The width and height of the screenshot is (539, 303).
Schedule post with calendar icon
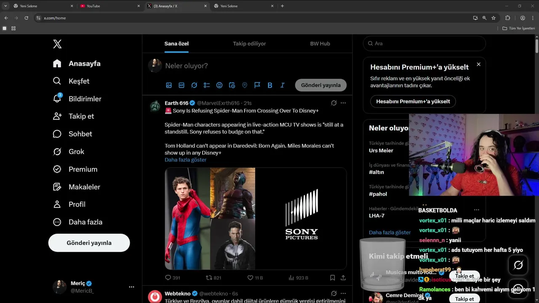coord(232,85)
